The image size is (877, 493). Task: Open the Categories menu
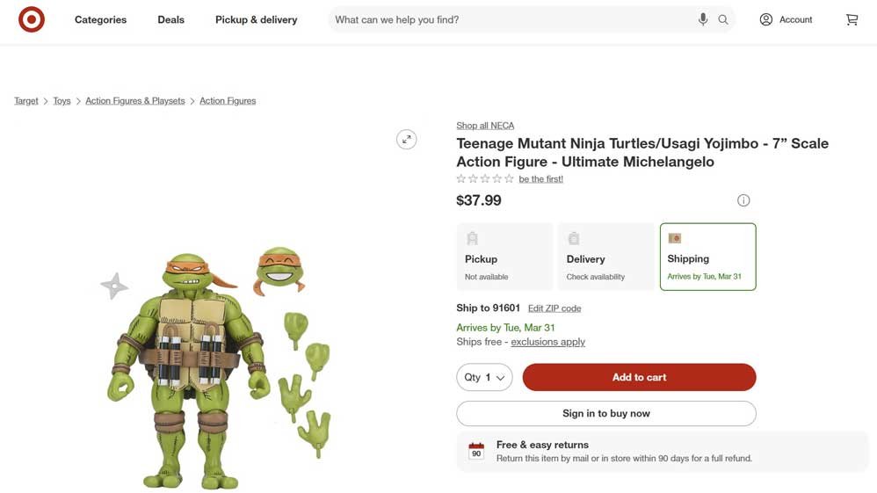100,19
